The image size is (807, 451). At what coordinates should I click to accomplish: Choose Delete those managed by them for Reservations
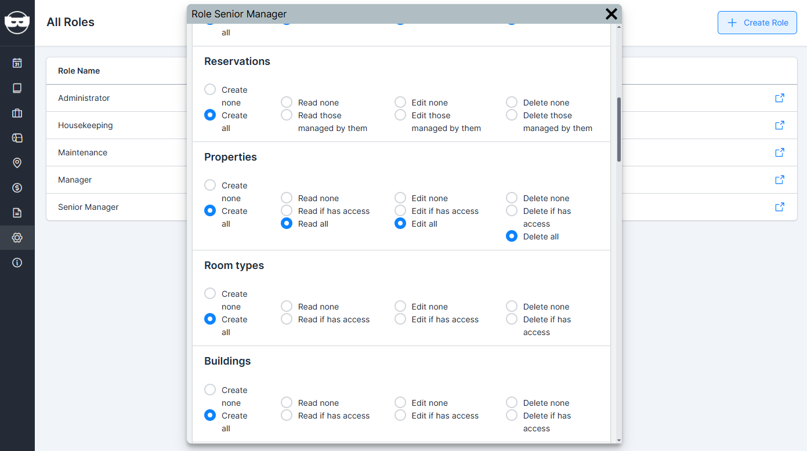[511, 115]
